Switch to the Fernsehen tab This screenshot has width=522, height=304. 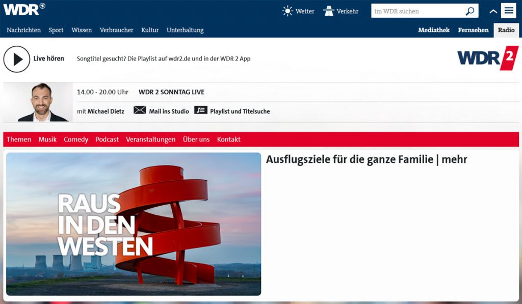click(473, 30)
